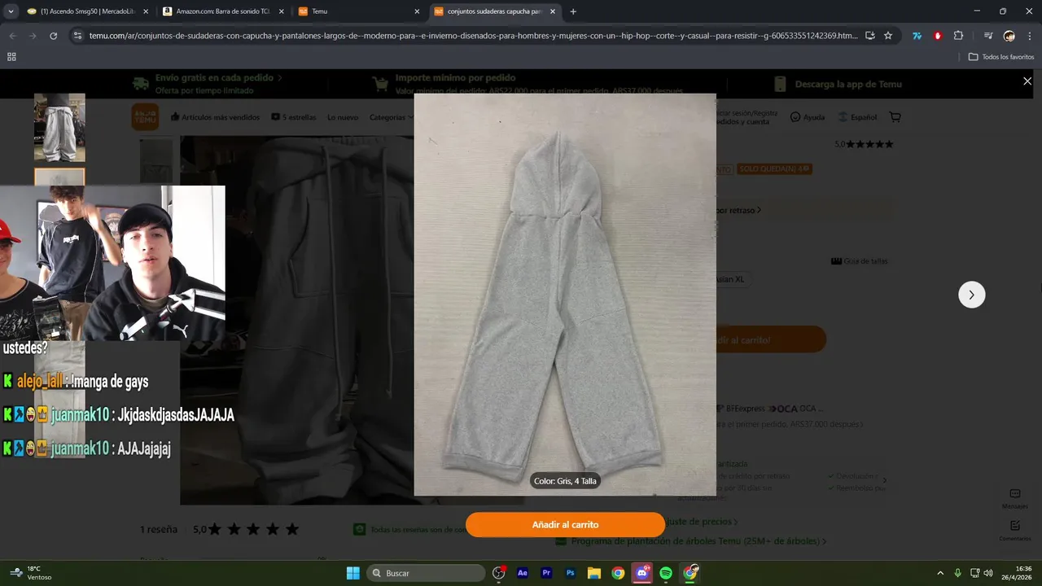
Task: Open Todos los favoritos bookmarks folder
Action: [x=1001, y=57]
